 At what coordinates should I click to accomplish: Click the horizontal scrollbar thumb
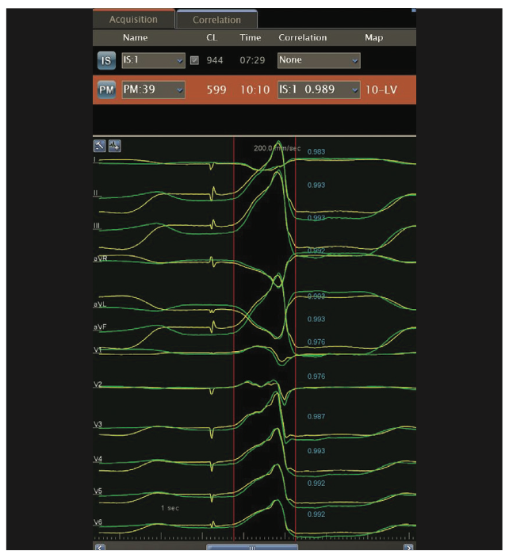pos(252,547)
